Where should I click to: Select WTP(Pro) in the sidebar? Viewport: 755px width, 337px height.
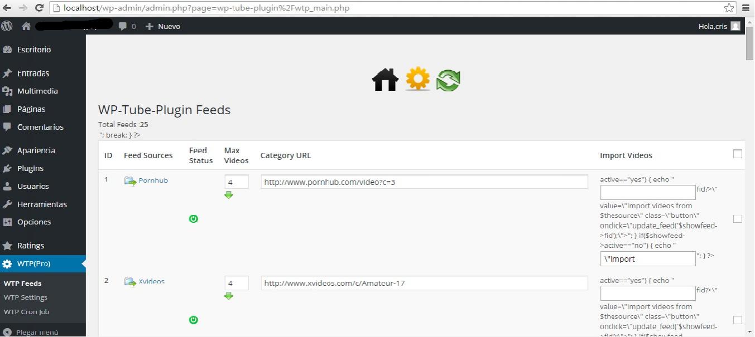[x=43, y=264]
